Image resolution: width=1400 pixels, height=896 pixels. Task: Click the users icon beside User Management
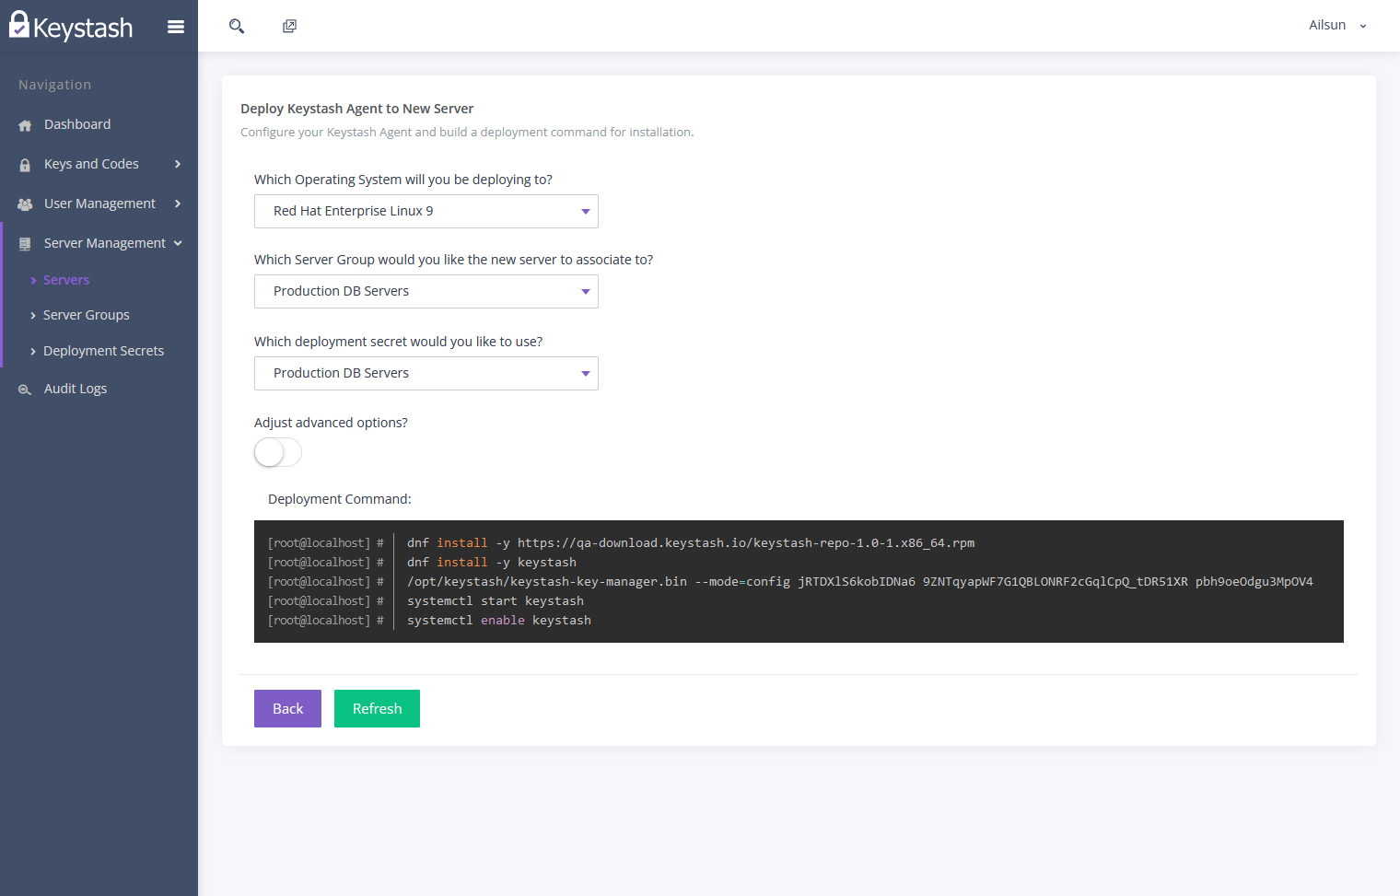click(24, 203)
